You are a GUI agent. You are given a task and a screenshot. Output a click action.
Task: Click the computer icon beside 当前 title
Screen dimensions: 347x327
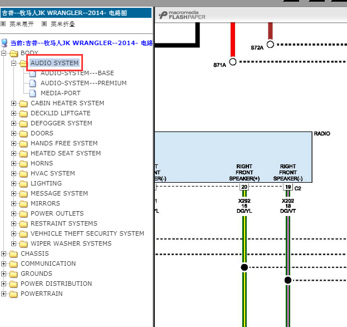point(4,43)
